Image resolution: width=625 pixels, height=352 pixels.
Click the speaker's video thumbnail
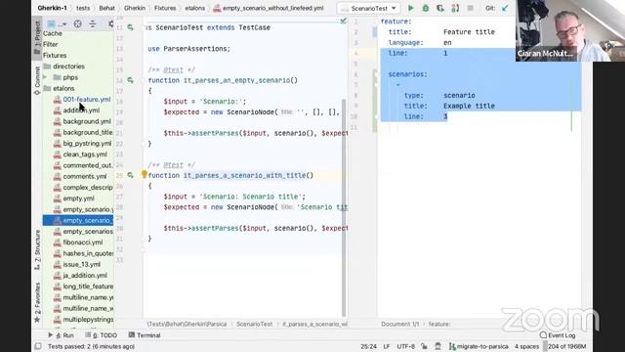[x=570, y=30]
